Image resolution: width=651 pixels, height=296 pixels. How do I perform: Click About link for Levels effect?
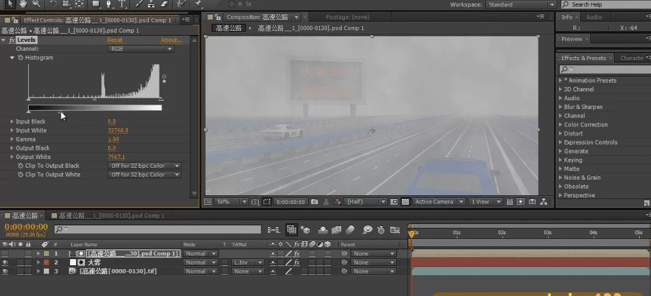point(170,40)
